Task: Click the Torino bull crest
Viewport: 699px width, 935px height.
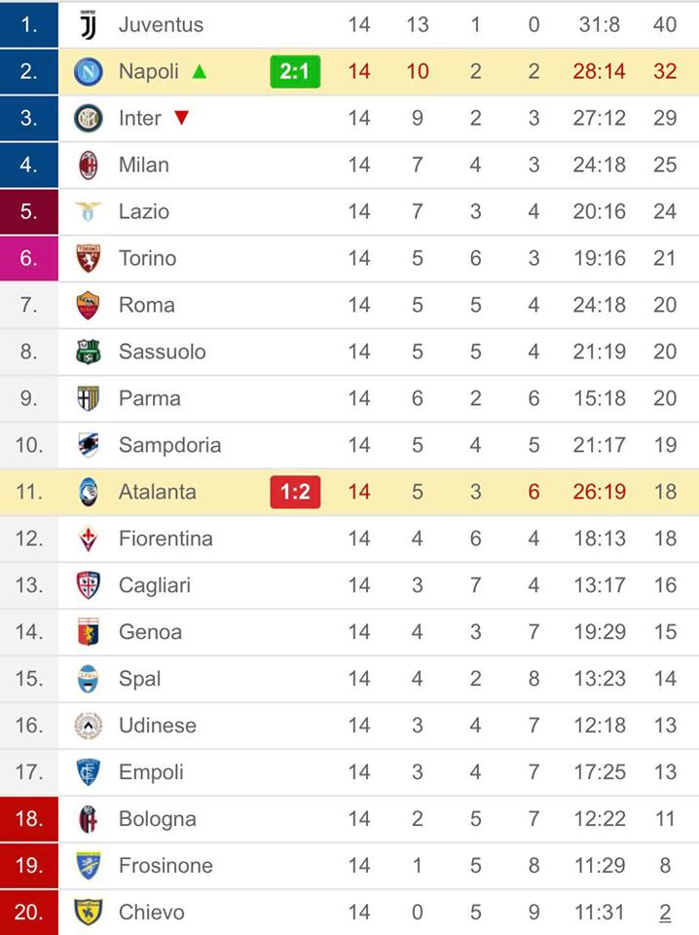Action: click(89, 258)
